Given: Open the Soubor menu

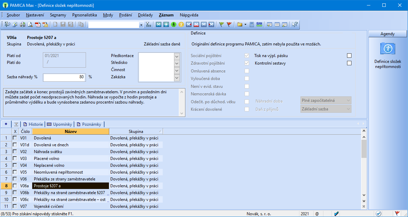Looking at the screenshot, I should coord(13,15).
